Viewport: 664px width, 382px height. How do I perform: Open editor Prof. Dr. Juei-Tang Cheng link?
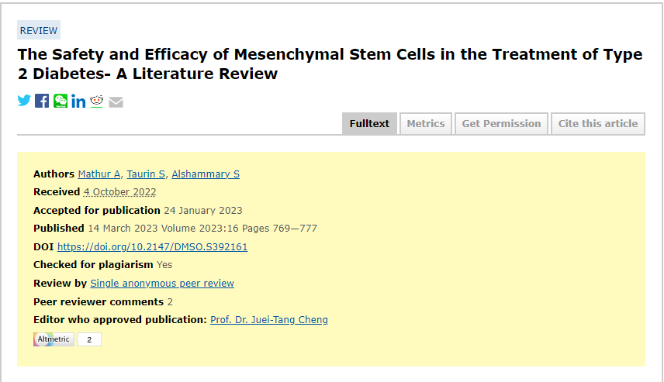pyautogui.click(x=269, y=320)
